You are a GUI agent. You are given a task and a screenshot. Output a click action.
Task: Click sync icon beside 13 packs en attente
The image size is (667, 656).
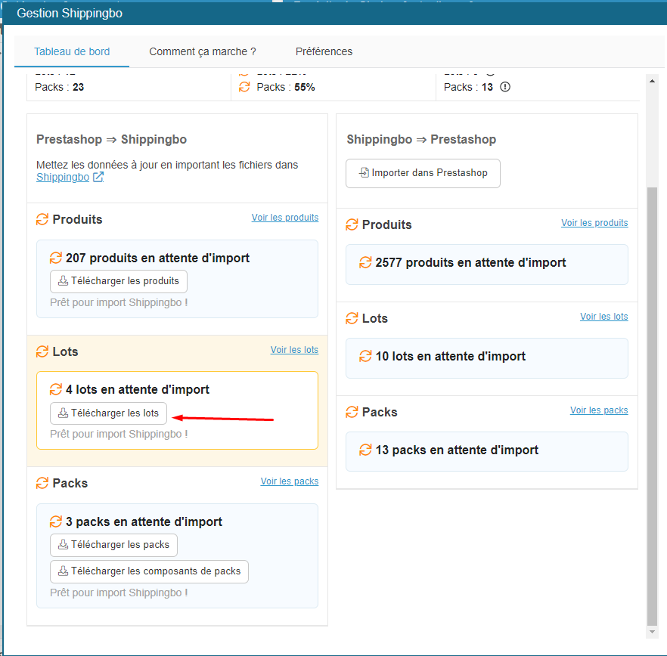365,450
